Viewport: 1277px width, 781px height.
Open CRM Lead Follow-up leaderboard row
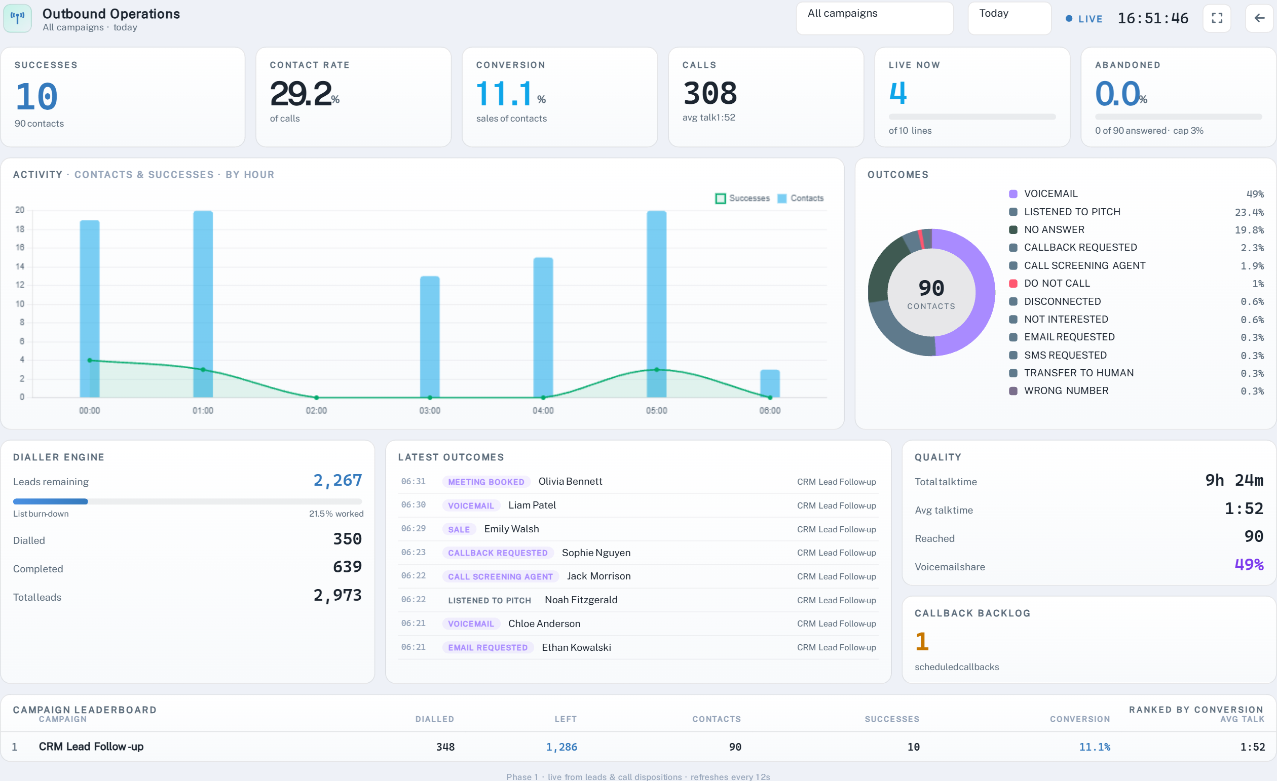[x=638, y=746]
